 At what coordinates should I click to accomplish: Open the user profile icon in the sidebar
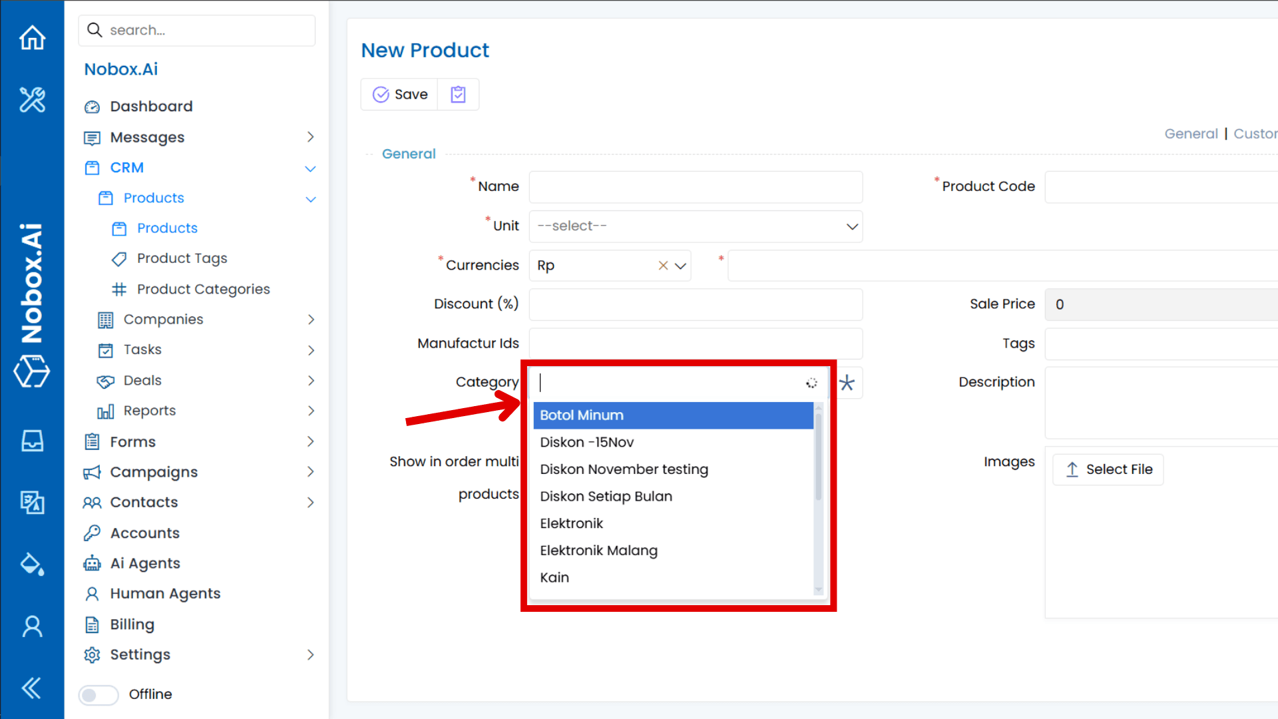pyautogui.click(x=32, y=626)
